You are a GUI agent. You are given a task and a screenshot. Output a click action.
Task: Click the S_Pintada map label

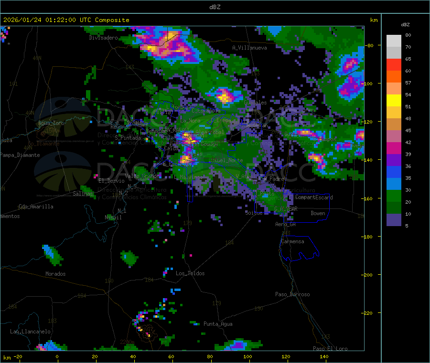pyautogui.click(x=128, y=138)
